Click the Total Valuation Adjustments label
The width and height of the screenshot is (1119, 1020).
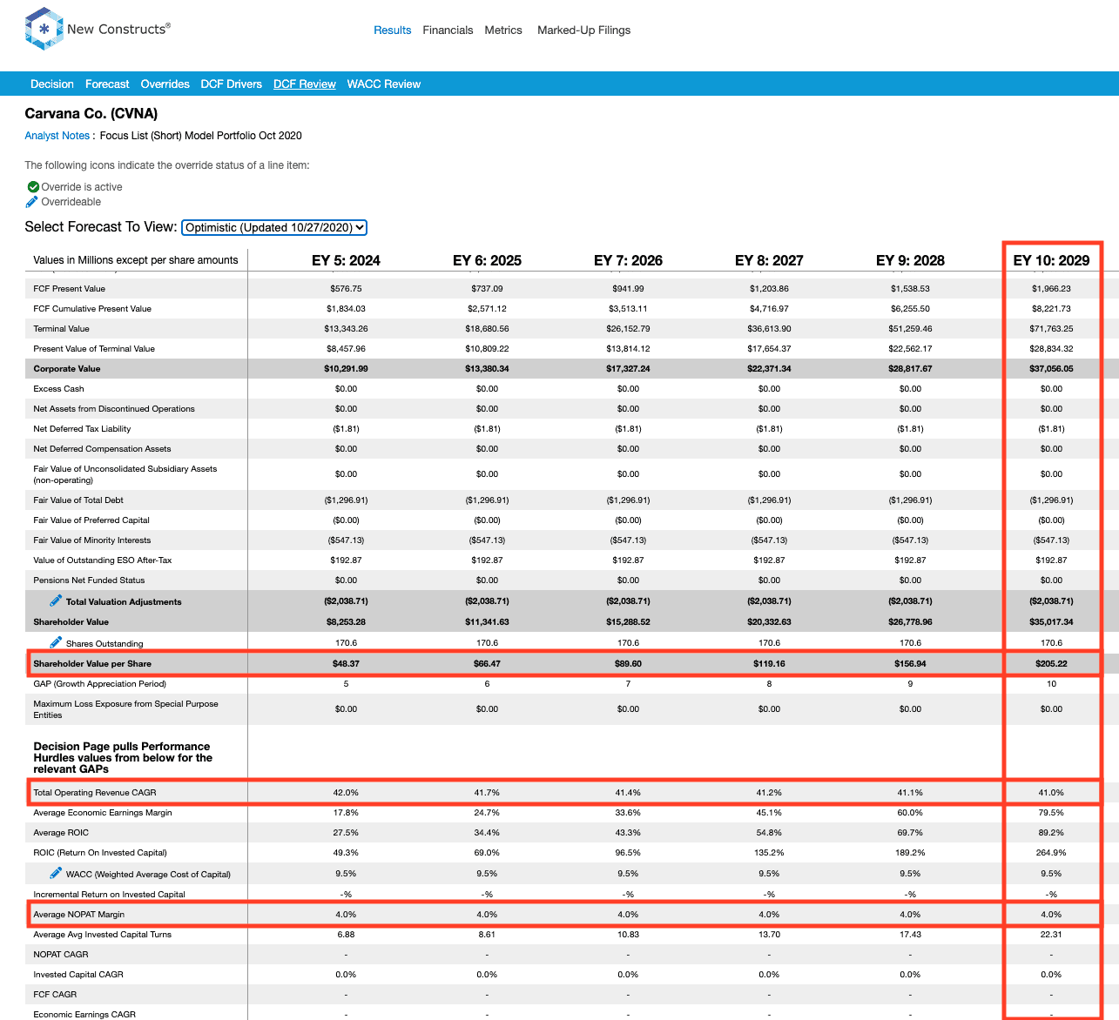click(124, 601)
